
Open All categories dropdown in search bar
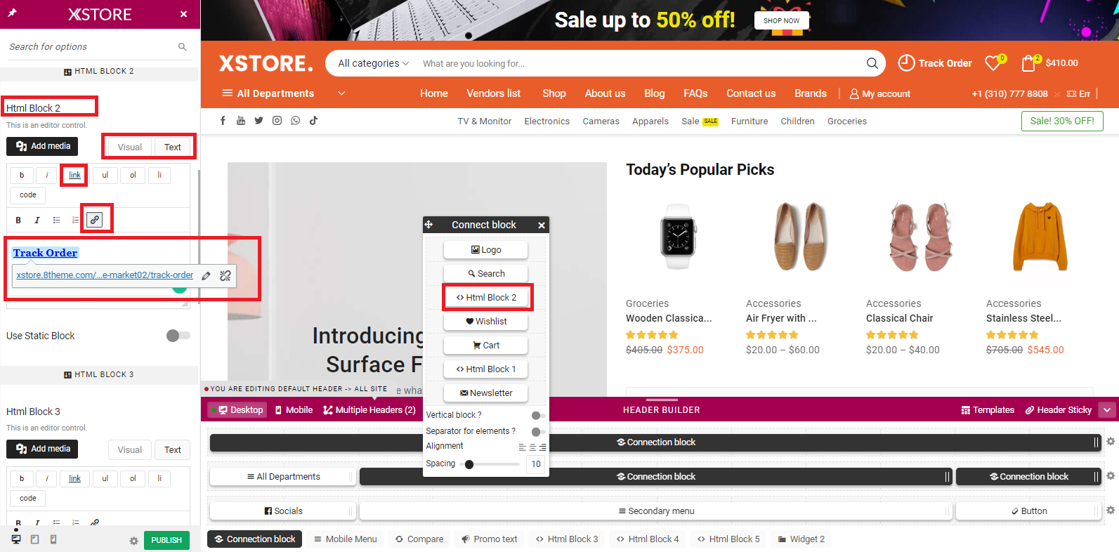(373, 63)
